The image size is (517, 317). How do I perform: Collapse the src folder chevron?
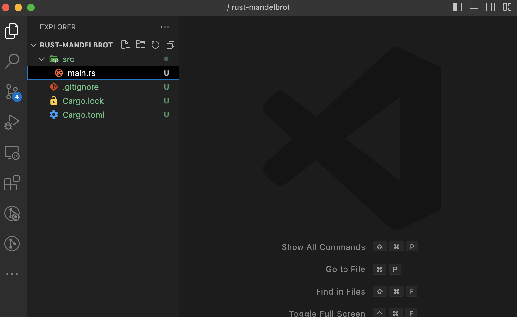point(42,59)
